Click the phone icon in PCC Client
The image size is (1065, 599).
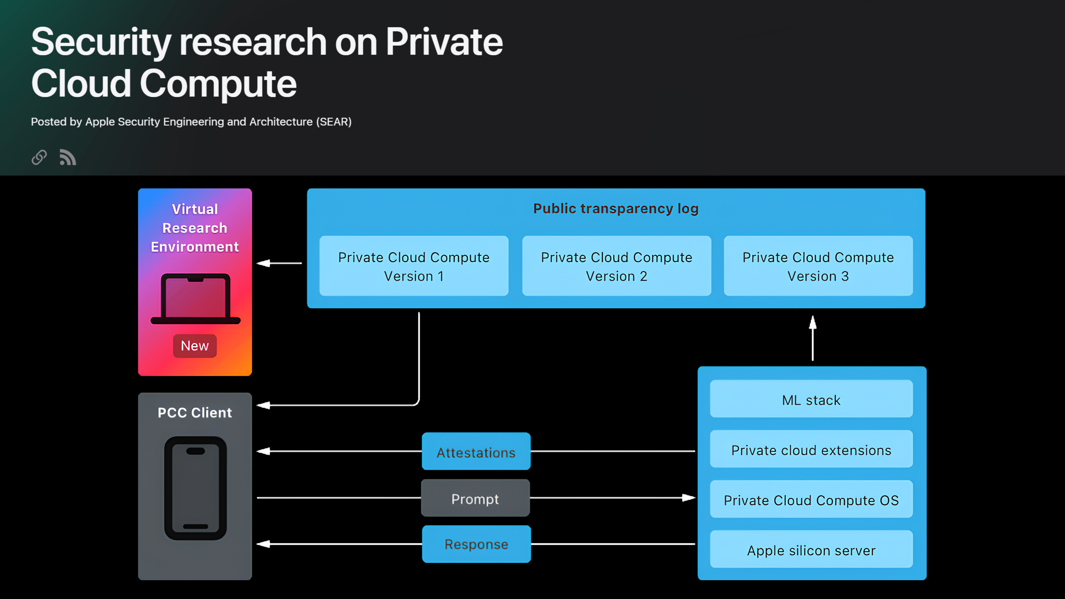pos(196,488)
